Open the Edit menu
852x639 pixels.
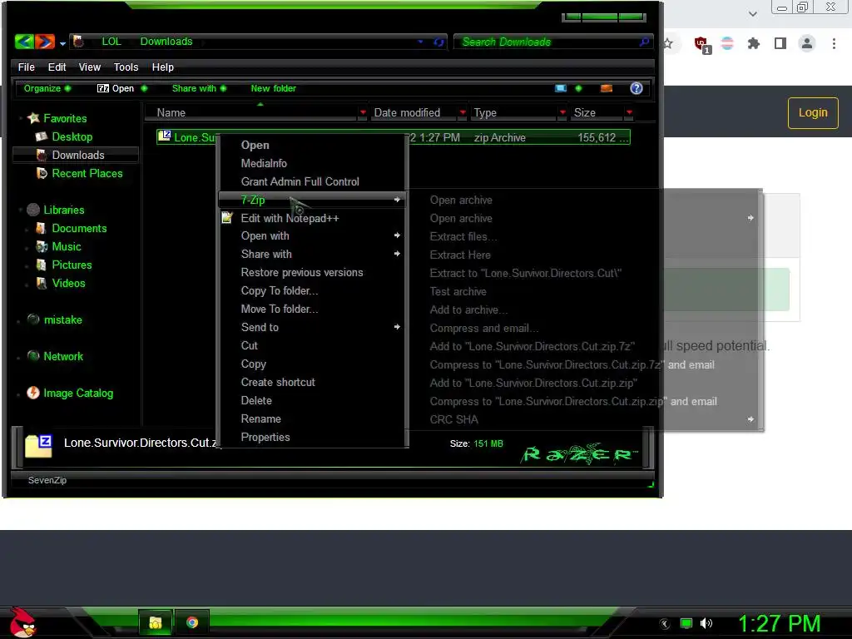57,67
